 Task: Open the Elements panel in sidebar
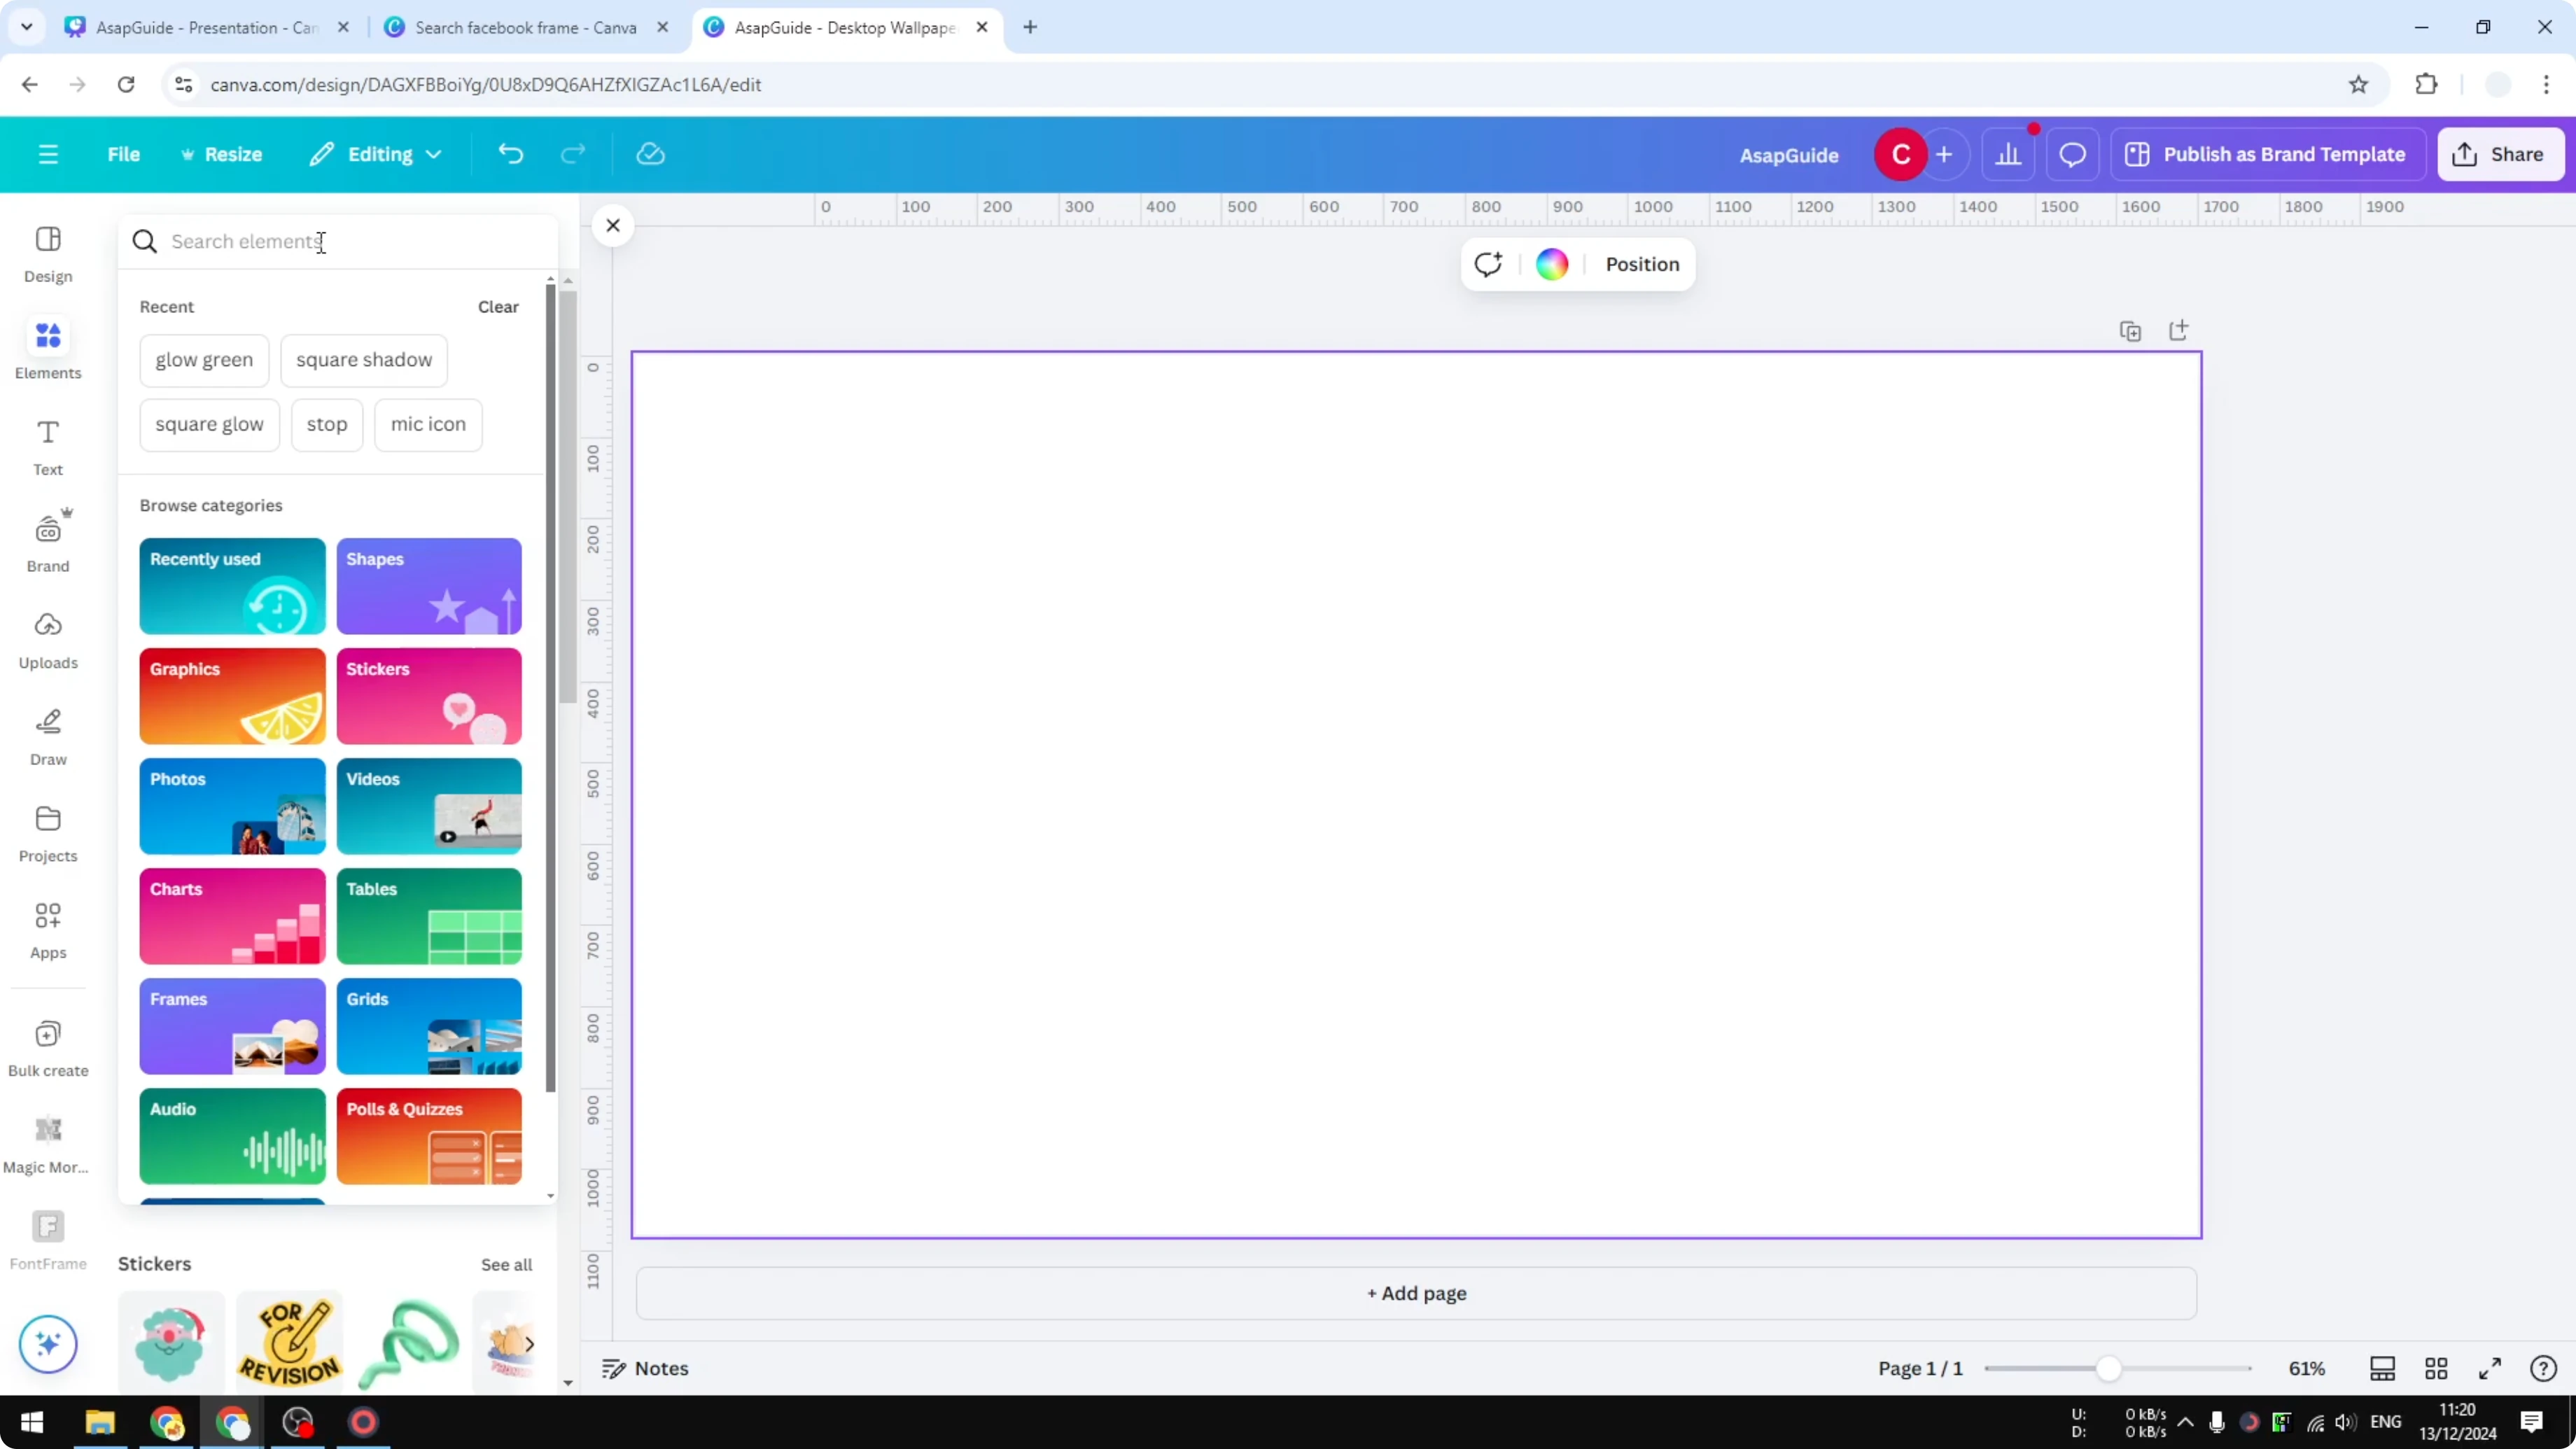[x=47, y=348]
